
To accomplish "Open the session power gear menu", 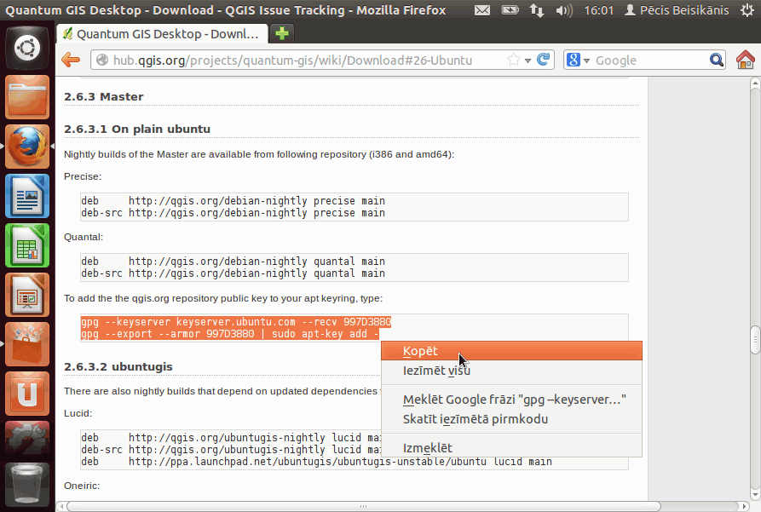I will [747, 10].
